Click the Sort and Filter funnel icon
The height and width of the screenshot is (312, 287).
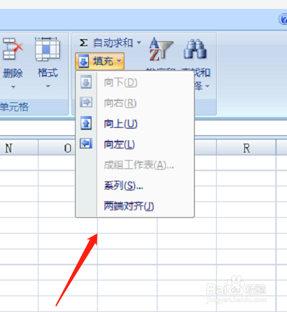coord(161,49)
